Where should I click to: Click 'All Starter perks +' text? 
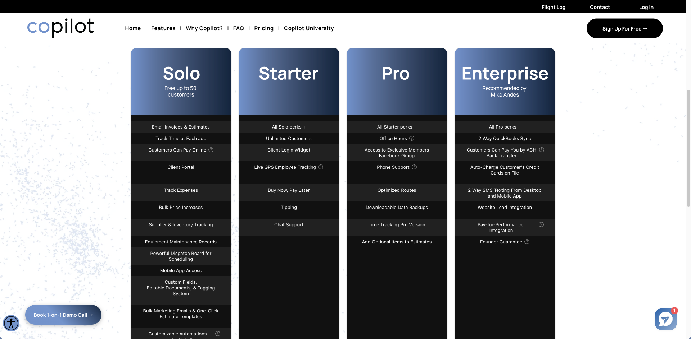point(397,127)
